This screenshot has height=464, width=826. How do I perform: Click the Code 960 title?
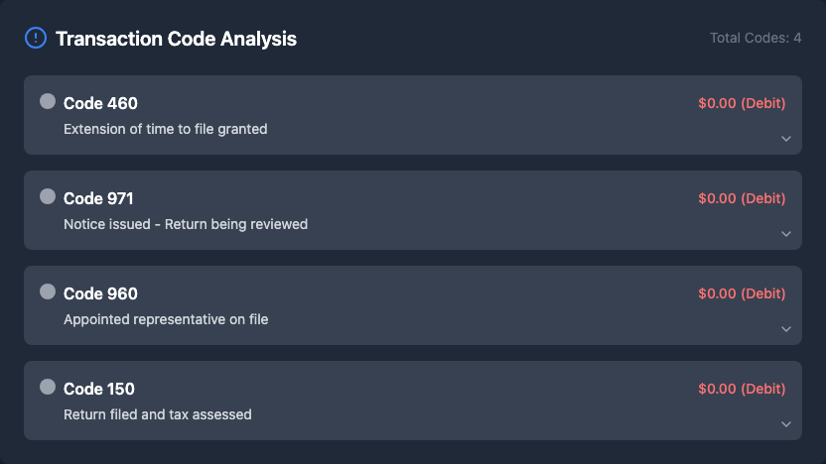[100, 293]
